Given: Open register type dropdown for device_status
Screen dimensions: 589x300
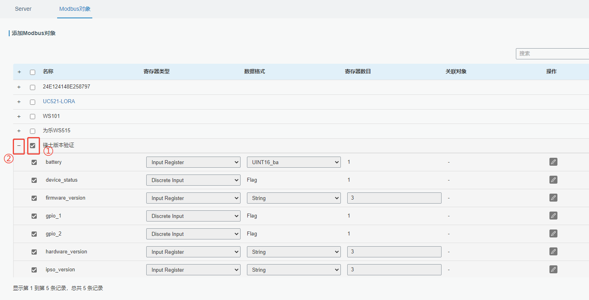Looking at the screenshot, I should click(193, 180).
